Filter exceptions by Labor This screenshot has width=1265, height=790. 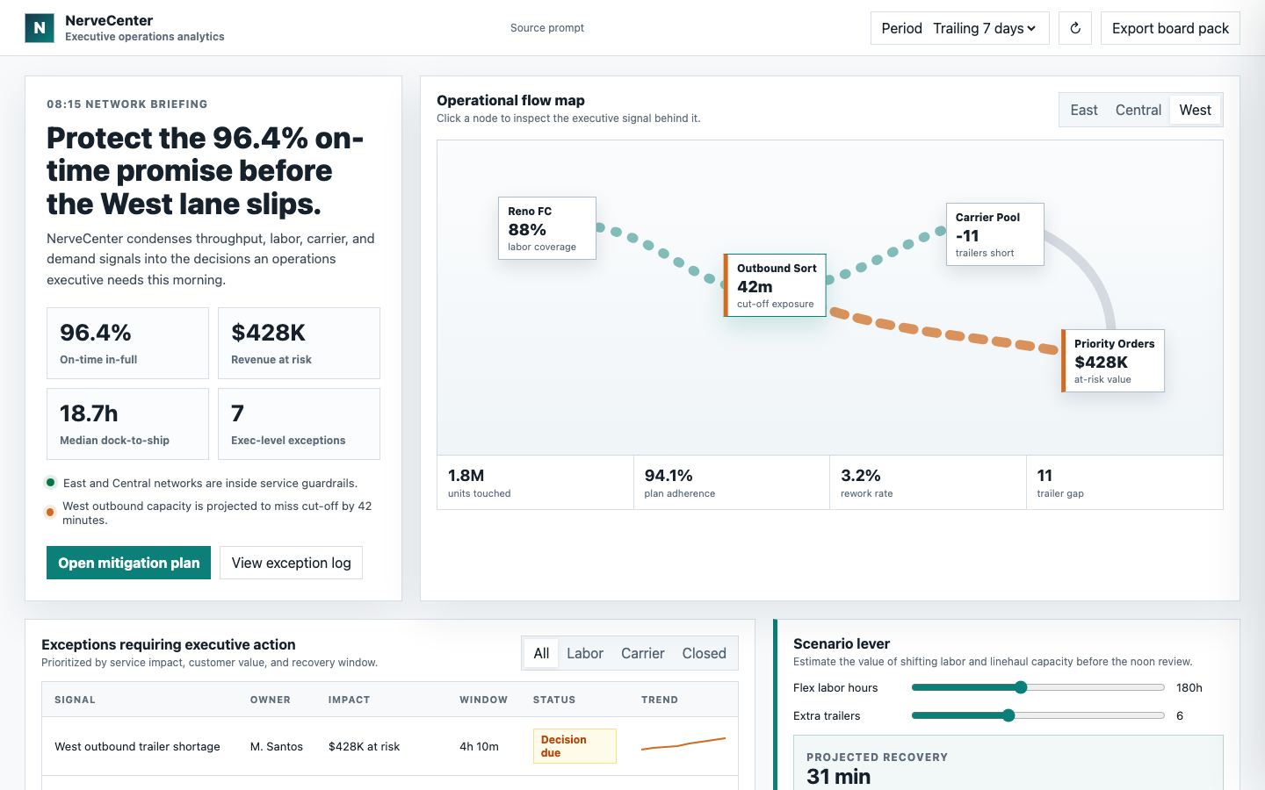click(x=585, y=653)
